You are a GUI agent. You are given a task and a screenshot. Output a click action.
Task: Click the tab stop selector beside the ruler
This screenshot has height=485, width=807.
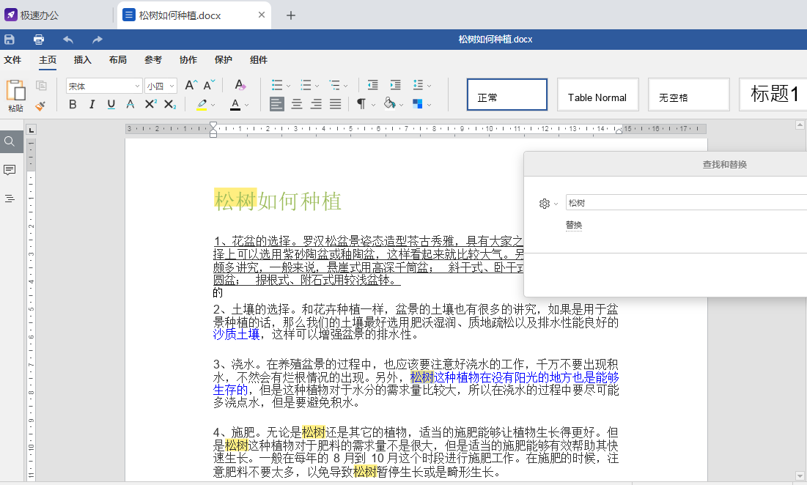click(x=32, y=130)
